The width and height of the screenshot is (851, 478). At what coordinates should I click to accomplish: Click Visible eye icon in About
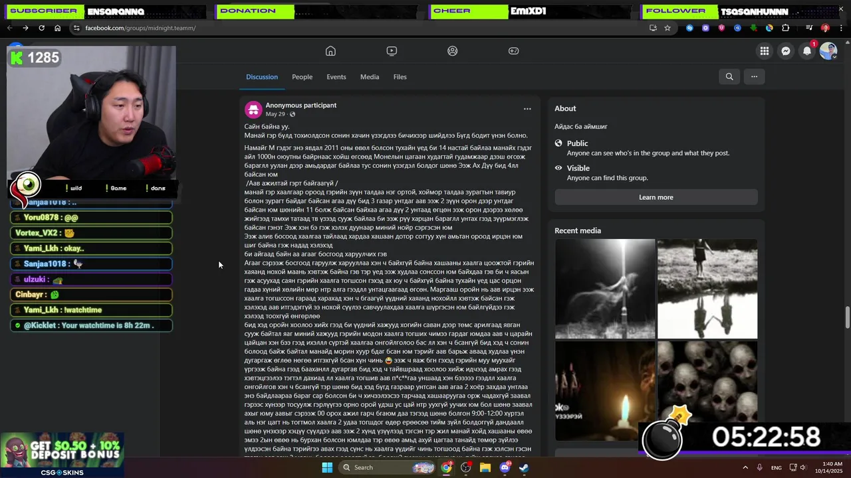(559, 168)
